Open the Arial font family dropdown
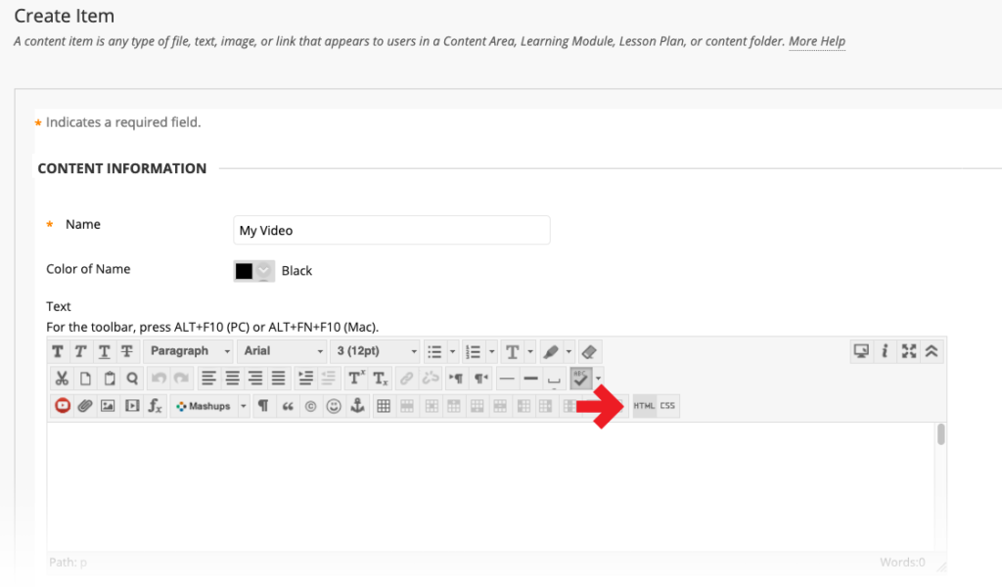Screen dimensions: 1002x587 click(283, 351)
